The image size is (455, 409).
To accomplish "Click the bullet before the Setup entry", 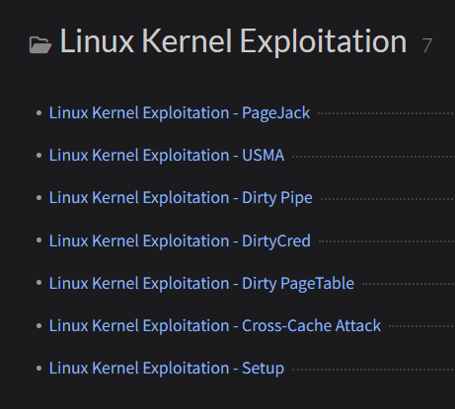I will [x=38, y=368].
